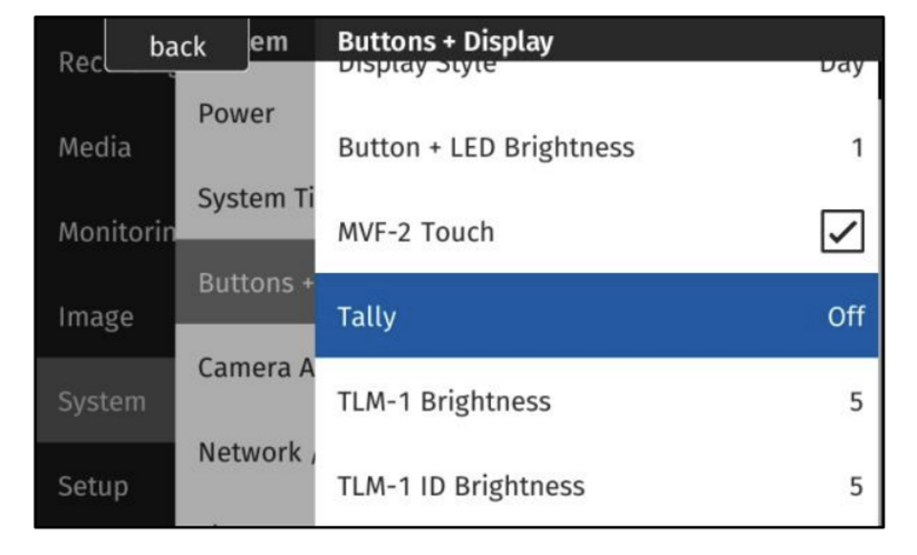Open the Monitoring menu section
Image resolution: width=917 pixels, height=555 pixels.
point(105,232)
